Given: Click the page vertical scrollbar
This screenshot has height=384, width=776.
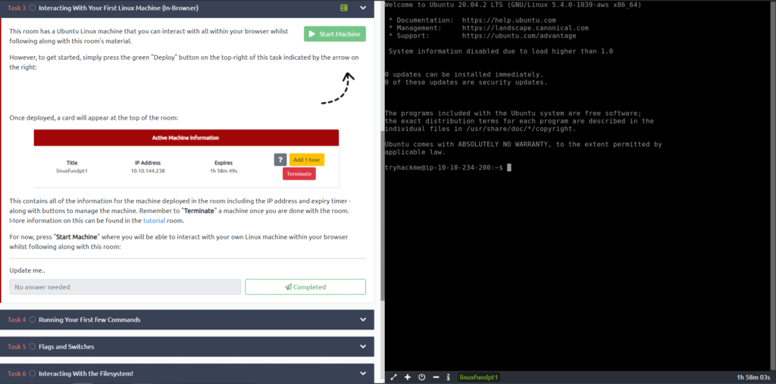Looking at the screenshot, I should coord(382,215).
